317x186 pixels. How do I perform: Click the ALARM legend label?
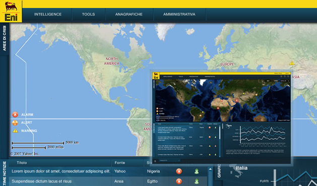(x=27, y=115)
